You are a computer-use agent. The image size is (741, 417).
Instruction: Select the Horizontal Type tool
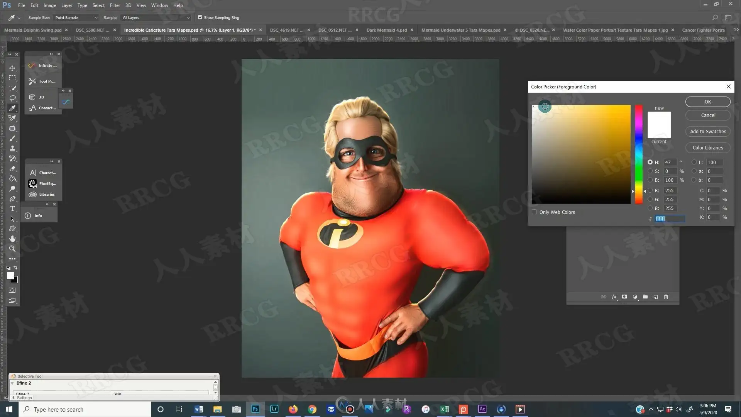[12, 208]
